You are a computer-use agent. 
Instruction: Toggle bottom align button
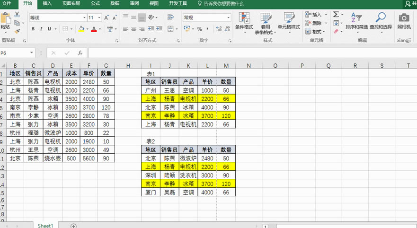[142, 18]
